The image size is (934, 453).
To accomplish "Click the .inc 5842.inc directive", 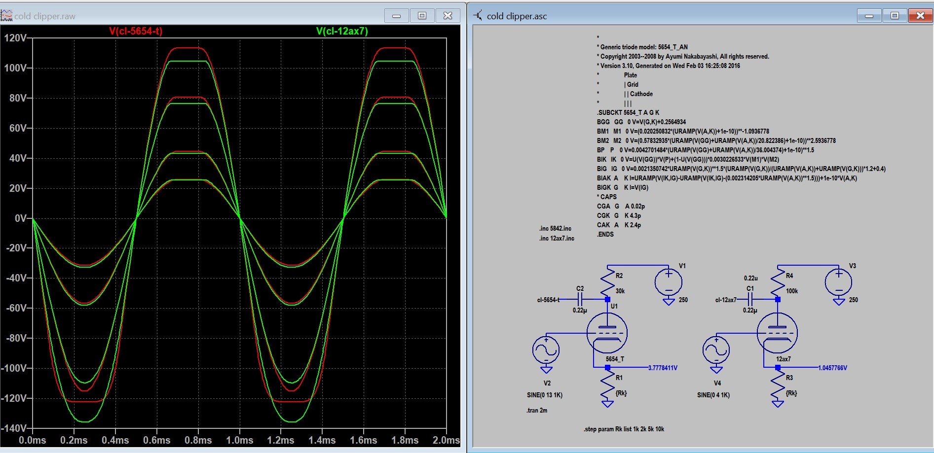I will 555,228.
